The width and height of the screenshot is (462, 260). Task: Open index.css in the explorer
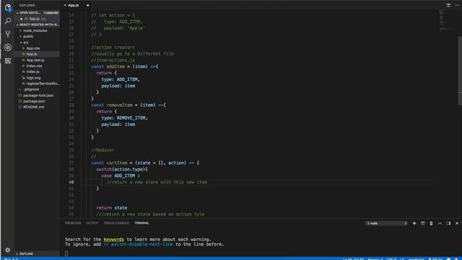point(34,66)
